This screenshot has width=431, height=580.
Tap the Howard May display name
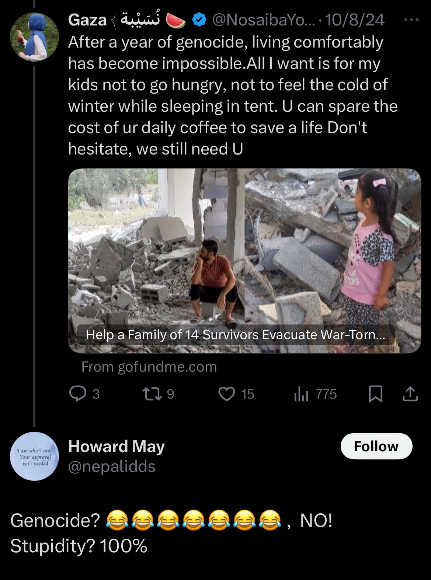[116, 447]
